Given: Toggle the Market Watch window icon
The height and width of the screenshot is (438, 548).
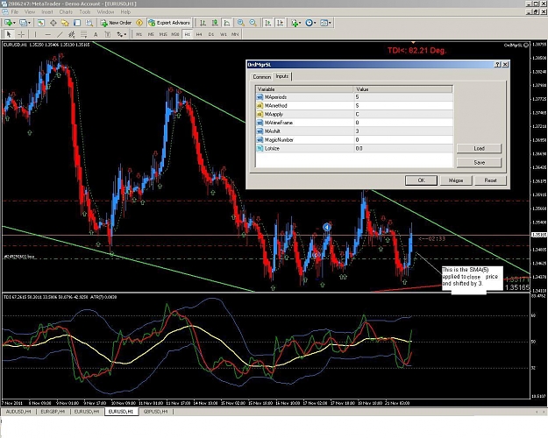Looking at the screenshot, I should pos(41,23).
